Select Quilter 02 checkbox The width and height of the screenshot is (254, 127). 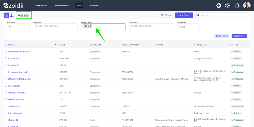[6, 120]
